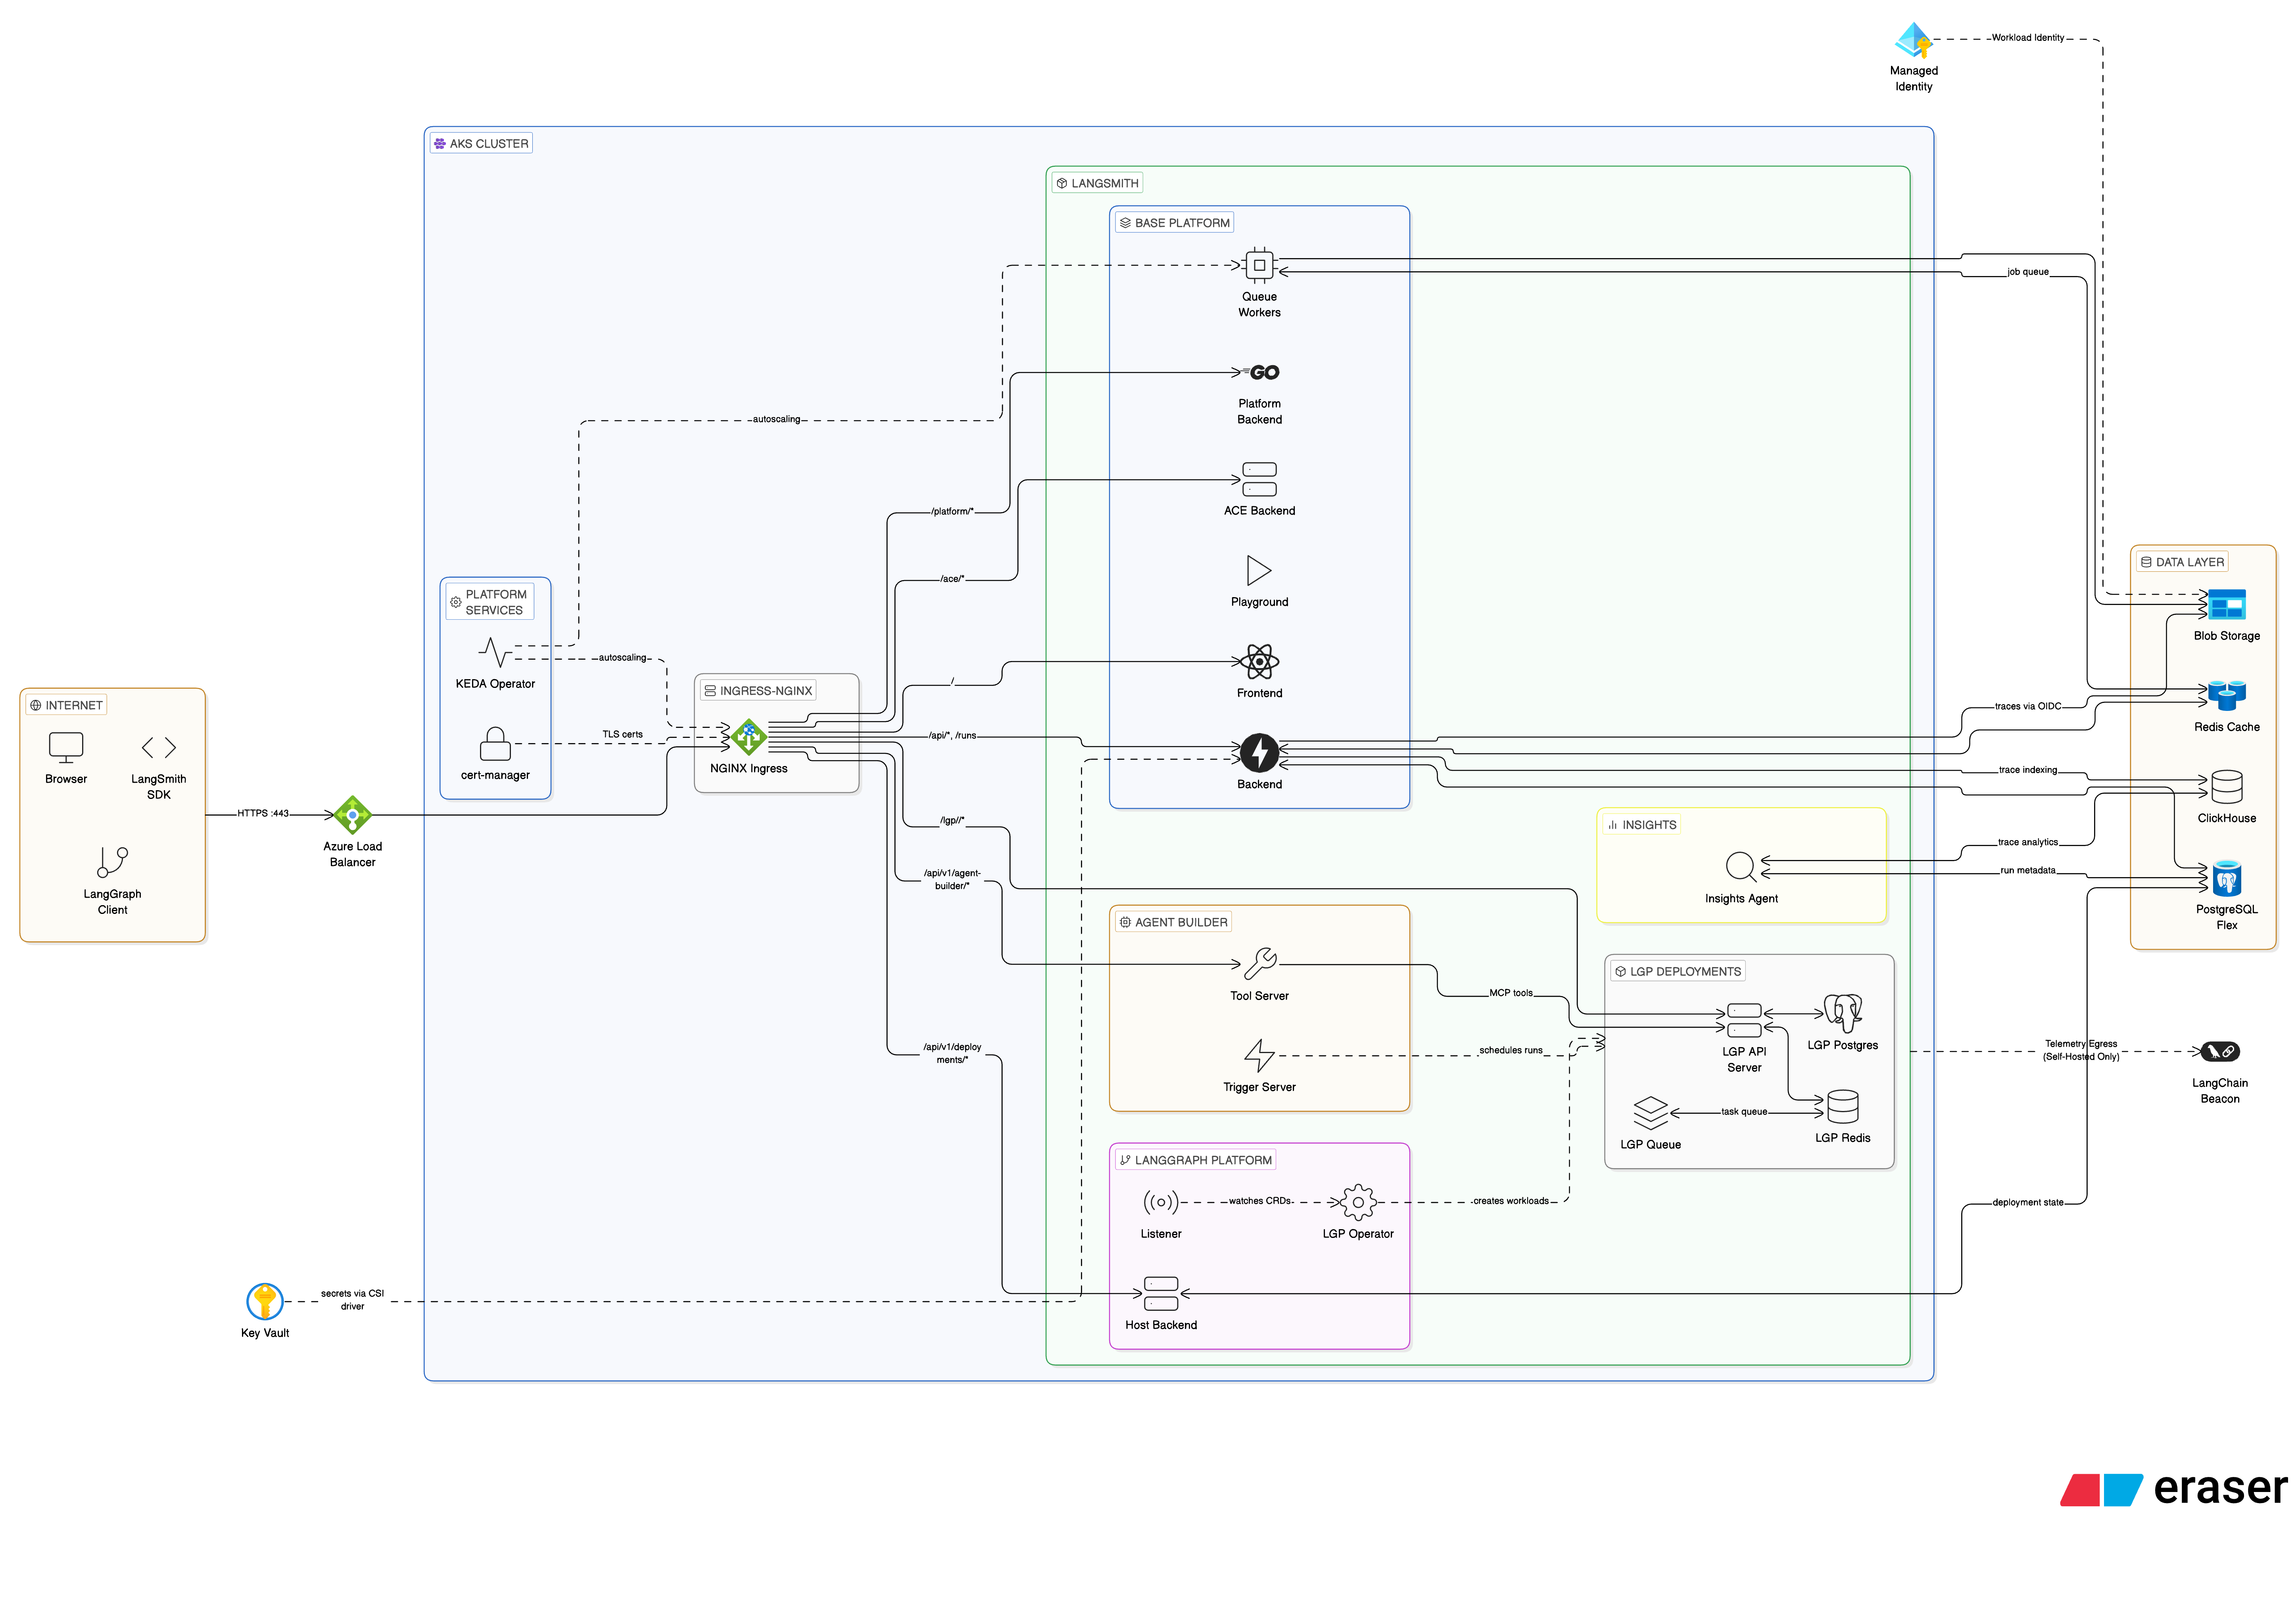2296x1605 pixels.
Task: Click the 'watches CRDs' connection label
Action: (x=1260, y=1201)
